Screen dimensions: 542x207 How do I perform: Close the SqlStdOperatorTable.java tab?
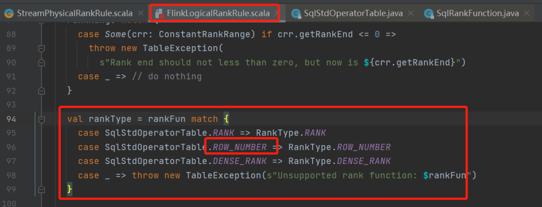click(411, 13)
